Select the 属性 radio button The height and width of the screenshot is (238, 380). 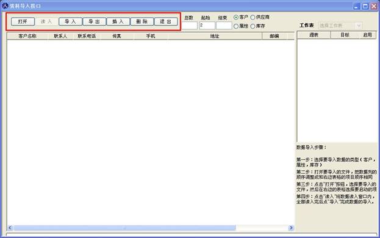pyautogui.click(x=236, y=26)
